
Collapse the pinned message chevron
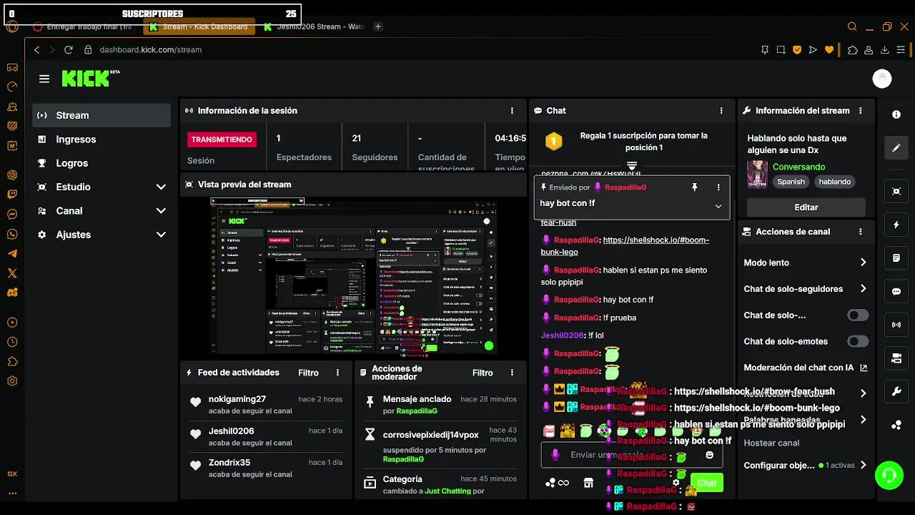tap(718, 206)
